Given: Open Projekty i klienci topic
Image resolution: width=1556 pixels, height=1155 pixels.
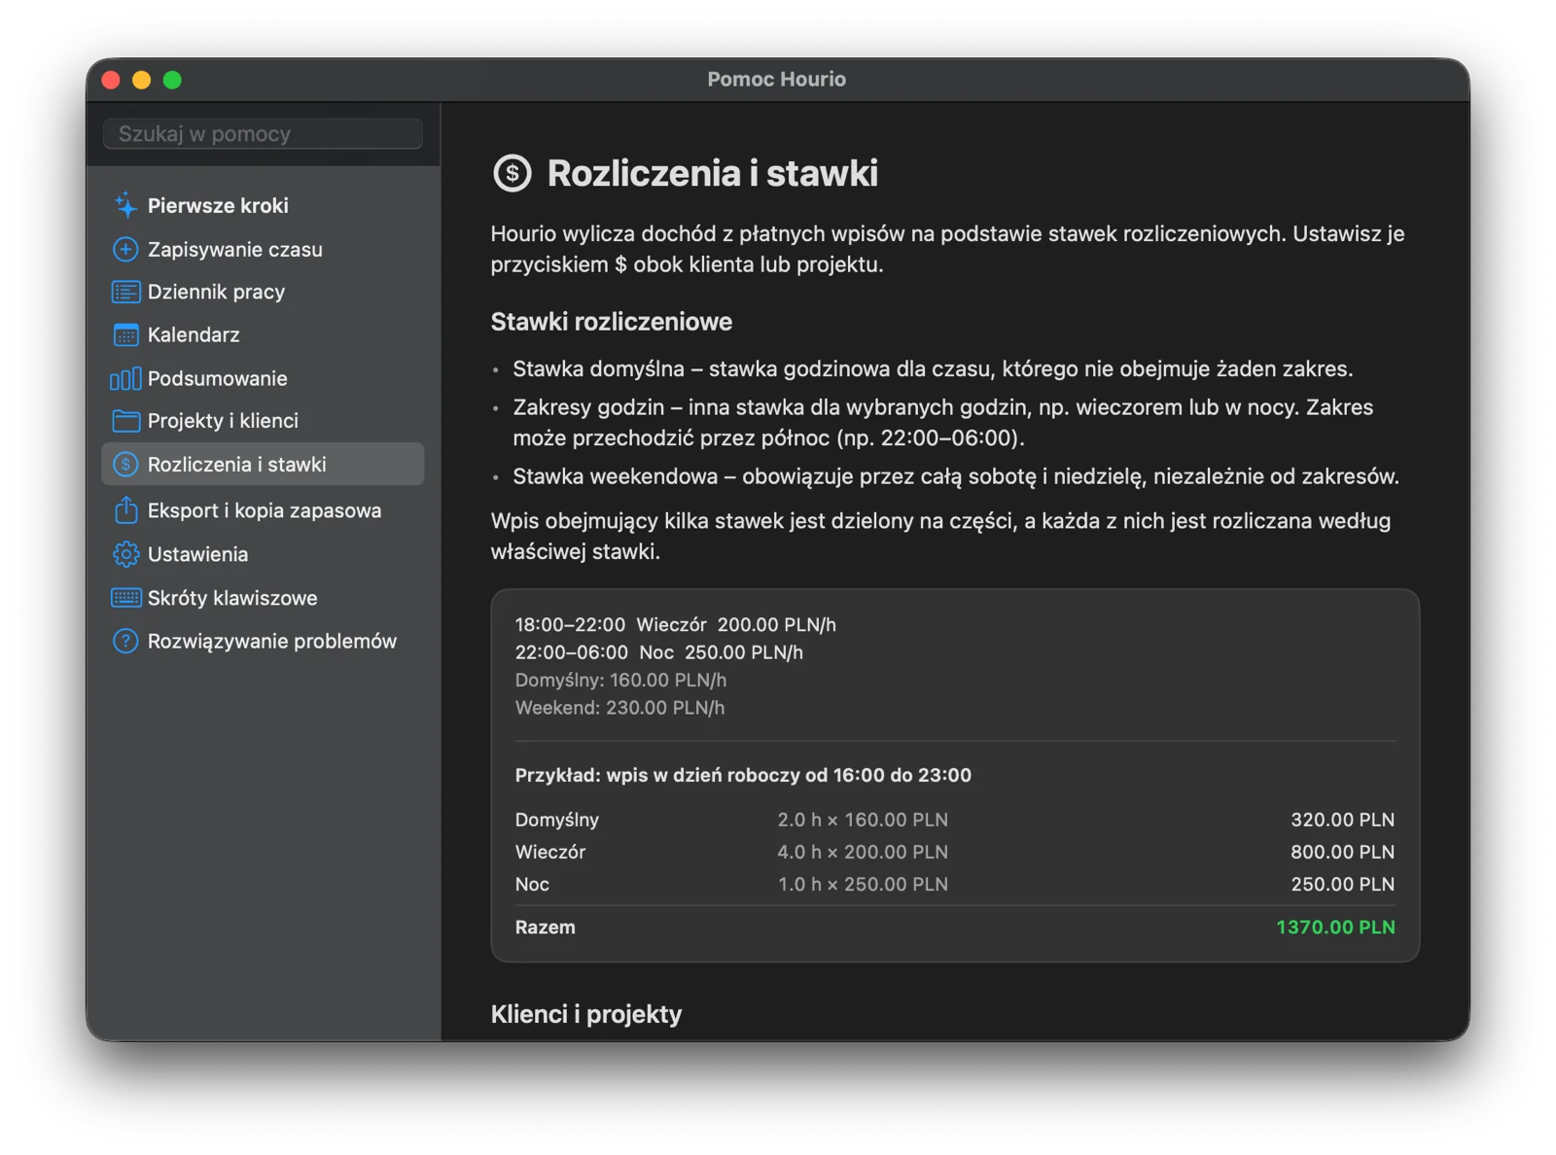Looking at the screenshot, I should tap(263, 421).
